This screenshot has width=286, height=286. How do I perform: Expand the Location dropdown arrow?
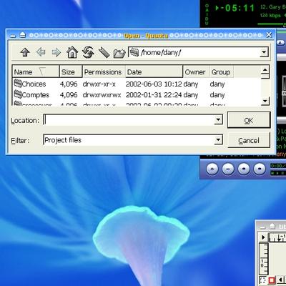click(218, 119)
